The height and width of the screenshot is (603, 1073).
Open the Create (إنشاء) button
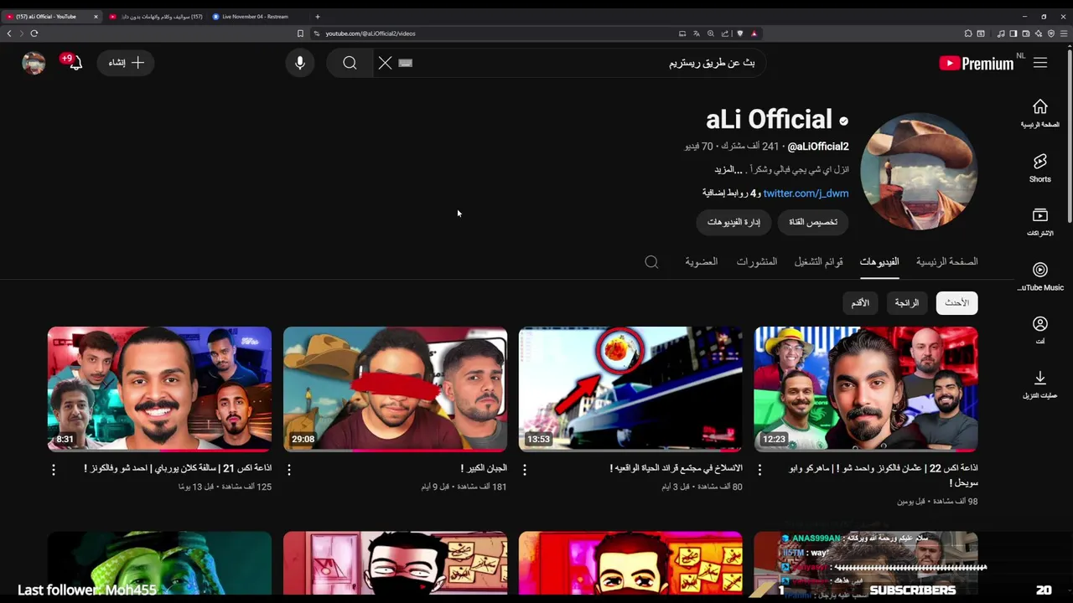[126, 63]
